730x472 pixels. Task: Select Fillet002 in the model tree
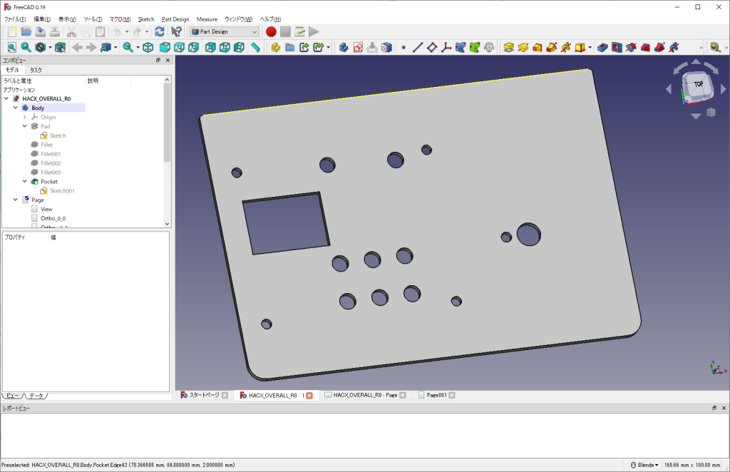coord(51,163)
